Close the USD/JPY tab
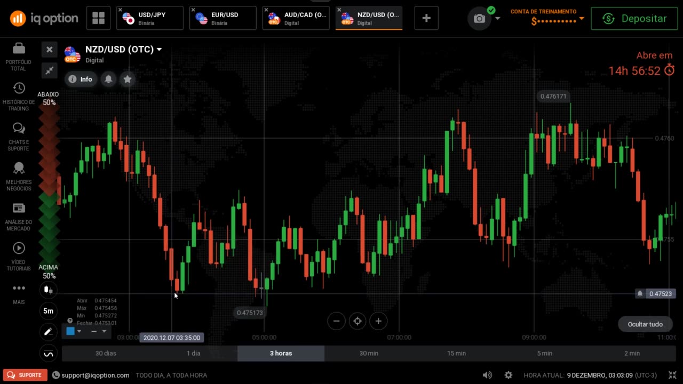 click(121, 10)
